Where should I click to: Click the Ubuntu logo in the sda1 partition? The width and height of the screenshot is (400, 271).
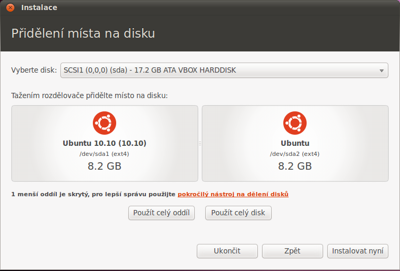click(x=105, y=123)
